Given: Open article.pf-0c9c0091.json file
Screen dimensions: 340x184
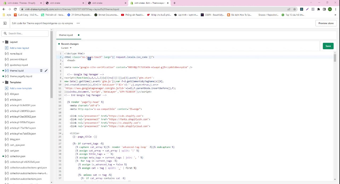Looking at the screenshot, I should 23,105.
